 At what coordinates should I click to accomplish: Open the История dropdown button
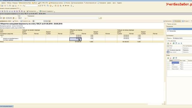click(x=186, y=21)
